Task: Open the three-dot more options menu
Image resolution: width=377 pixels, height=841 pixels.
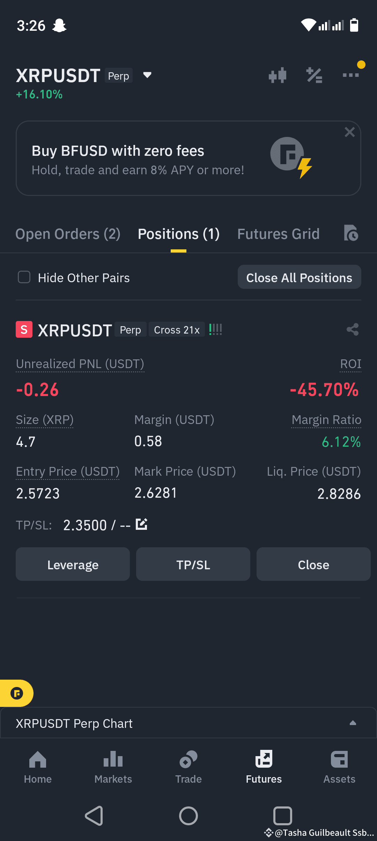Action: (x=351, y=75)
